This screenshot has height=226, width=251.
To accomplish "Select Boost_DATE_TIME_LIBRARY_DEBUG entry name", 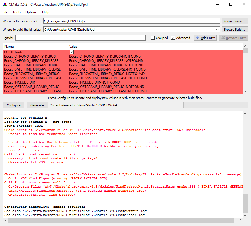I will 31,65.
